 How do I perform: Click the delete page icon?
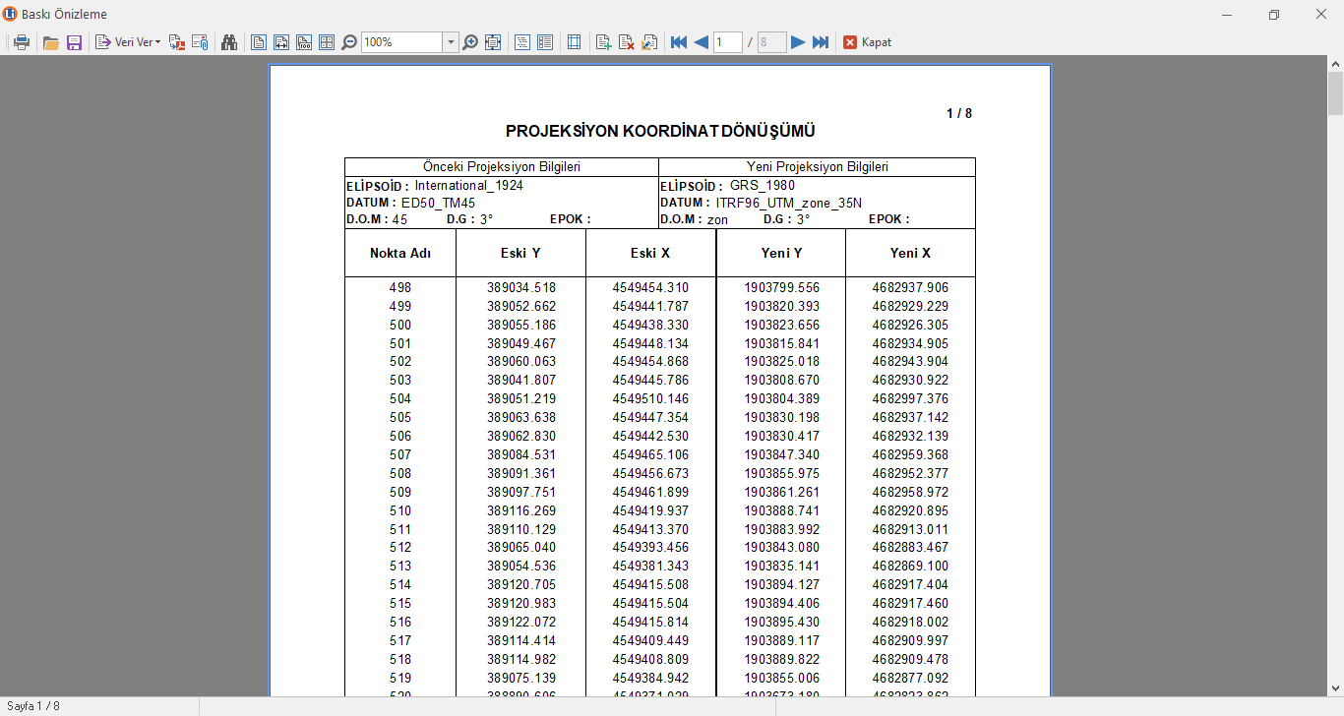coord(627,42)
